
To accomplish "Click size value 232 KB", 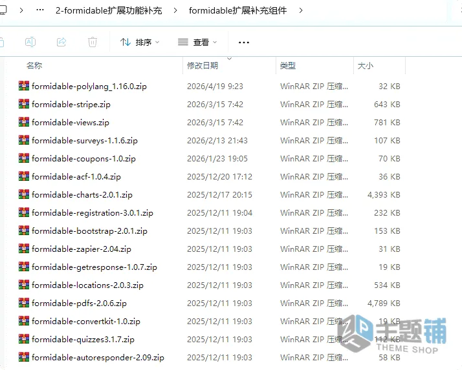I will pos(387,212).
